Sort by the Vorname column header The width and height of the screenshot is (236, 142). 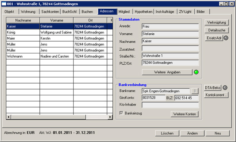coord(57,20)
